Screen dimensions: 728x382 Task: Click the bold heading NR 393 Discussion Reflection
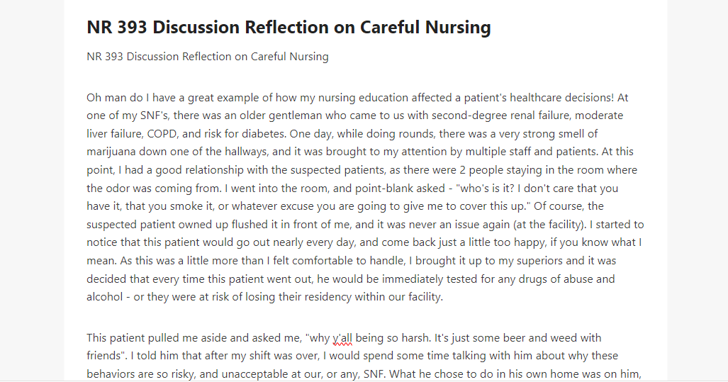click(x=289, y=27)
